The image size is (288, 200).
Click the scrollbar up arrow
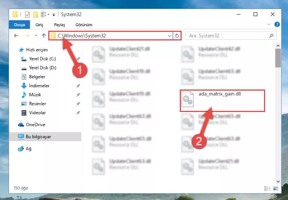(x=278, y=46)
